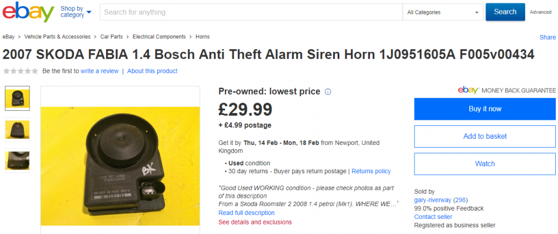
Task: Open lowest price info icon
Action: pyautogui.click(x=328, y=92)
